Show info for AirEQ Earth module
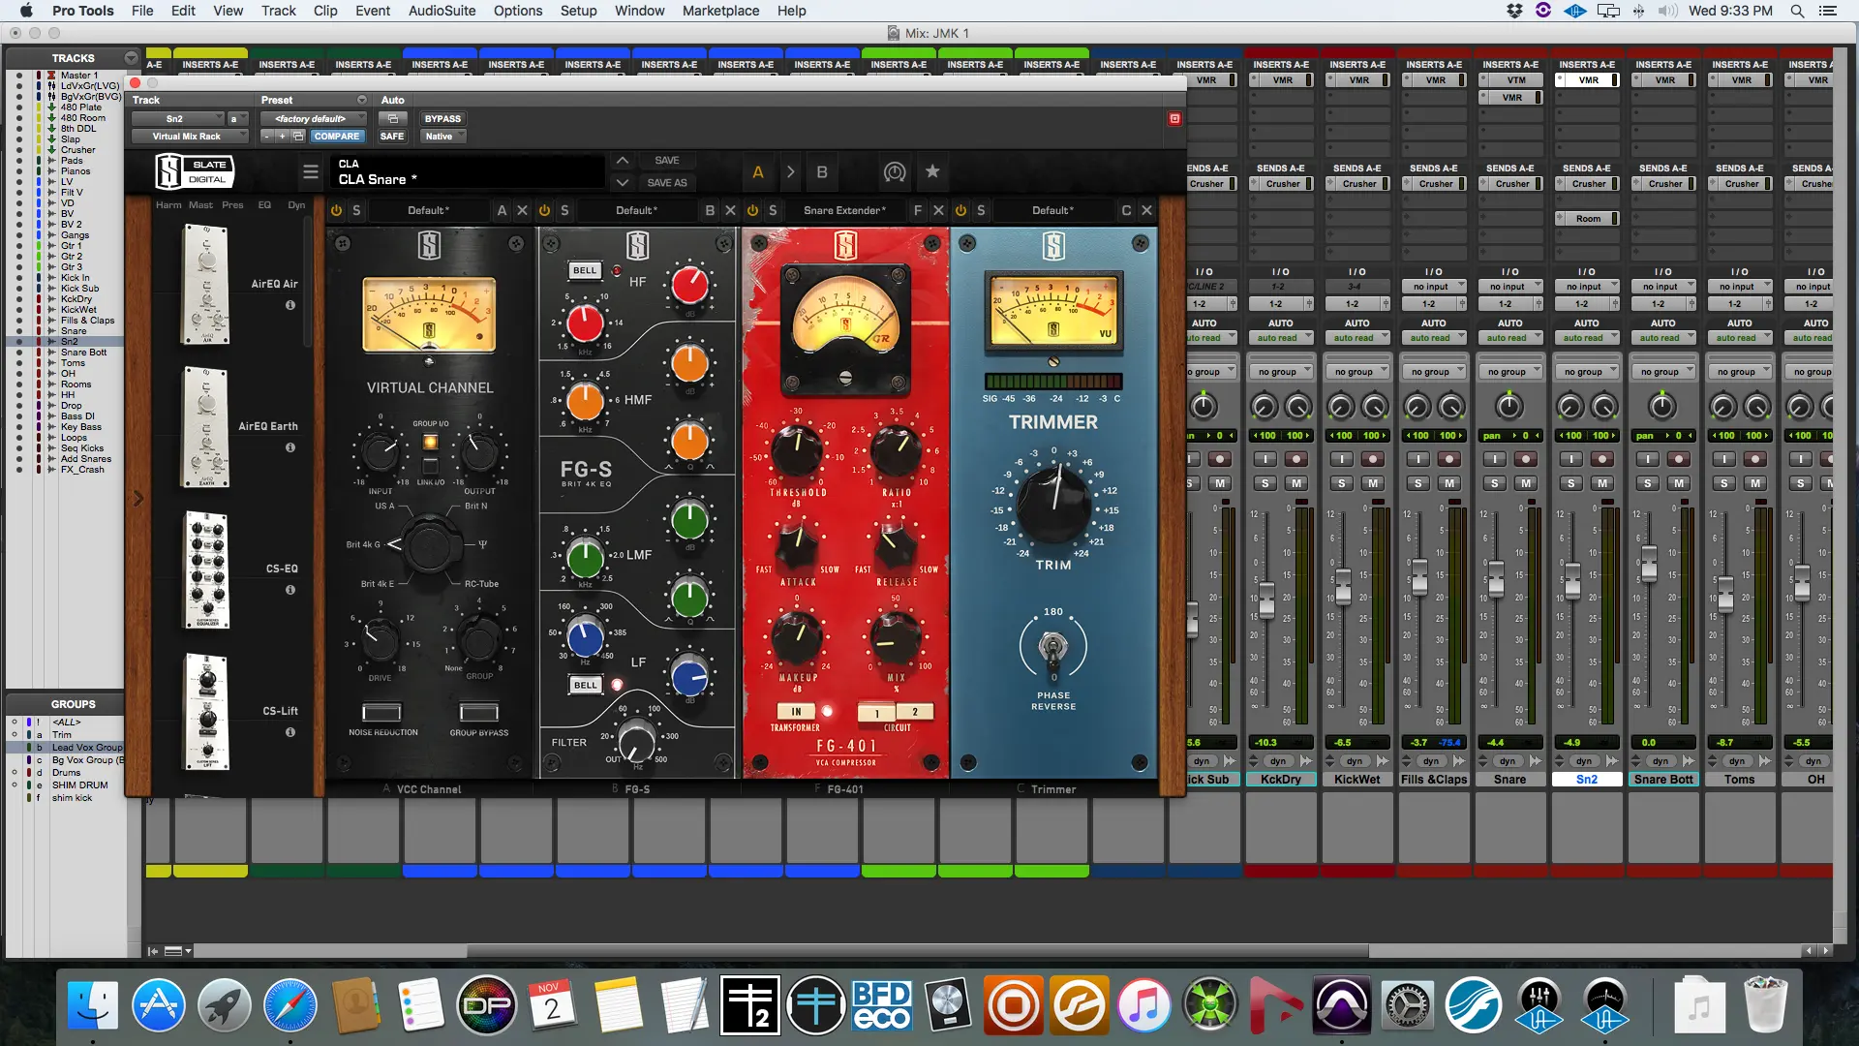The height and width of the screenshot is (1046, 1859). click(x=290, y=447)
